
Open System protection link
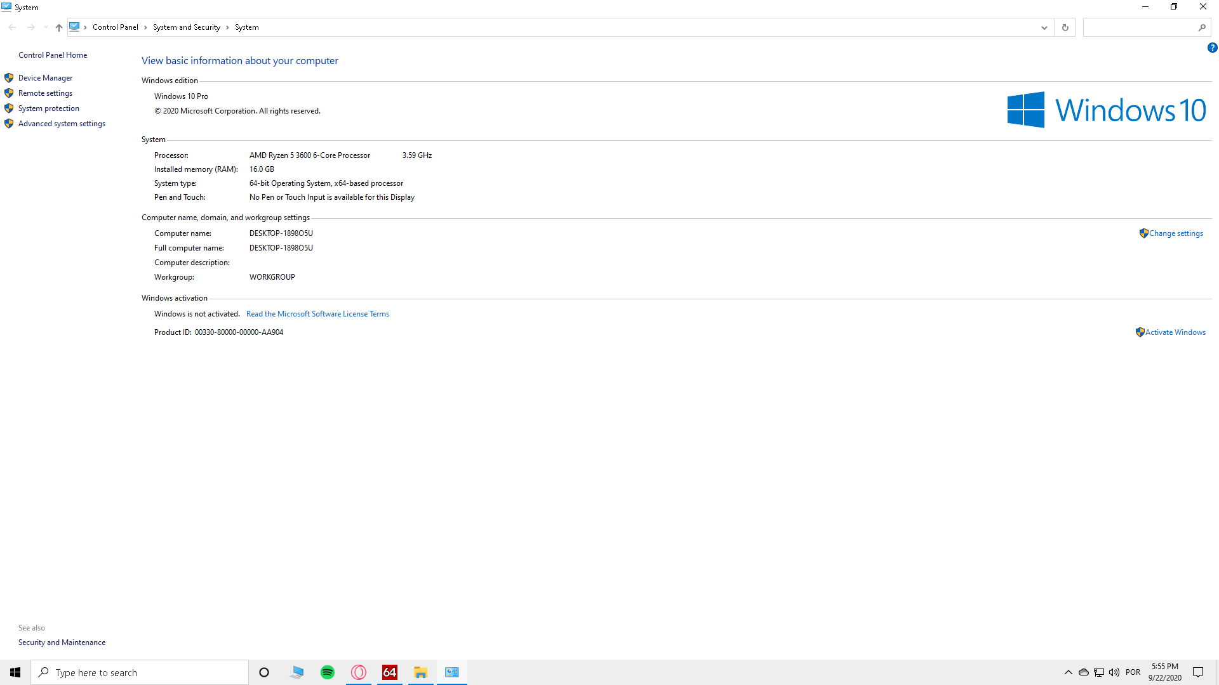[x=48, y=108]
